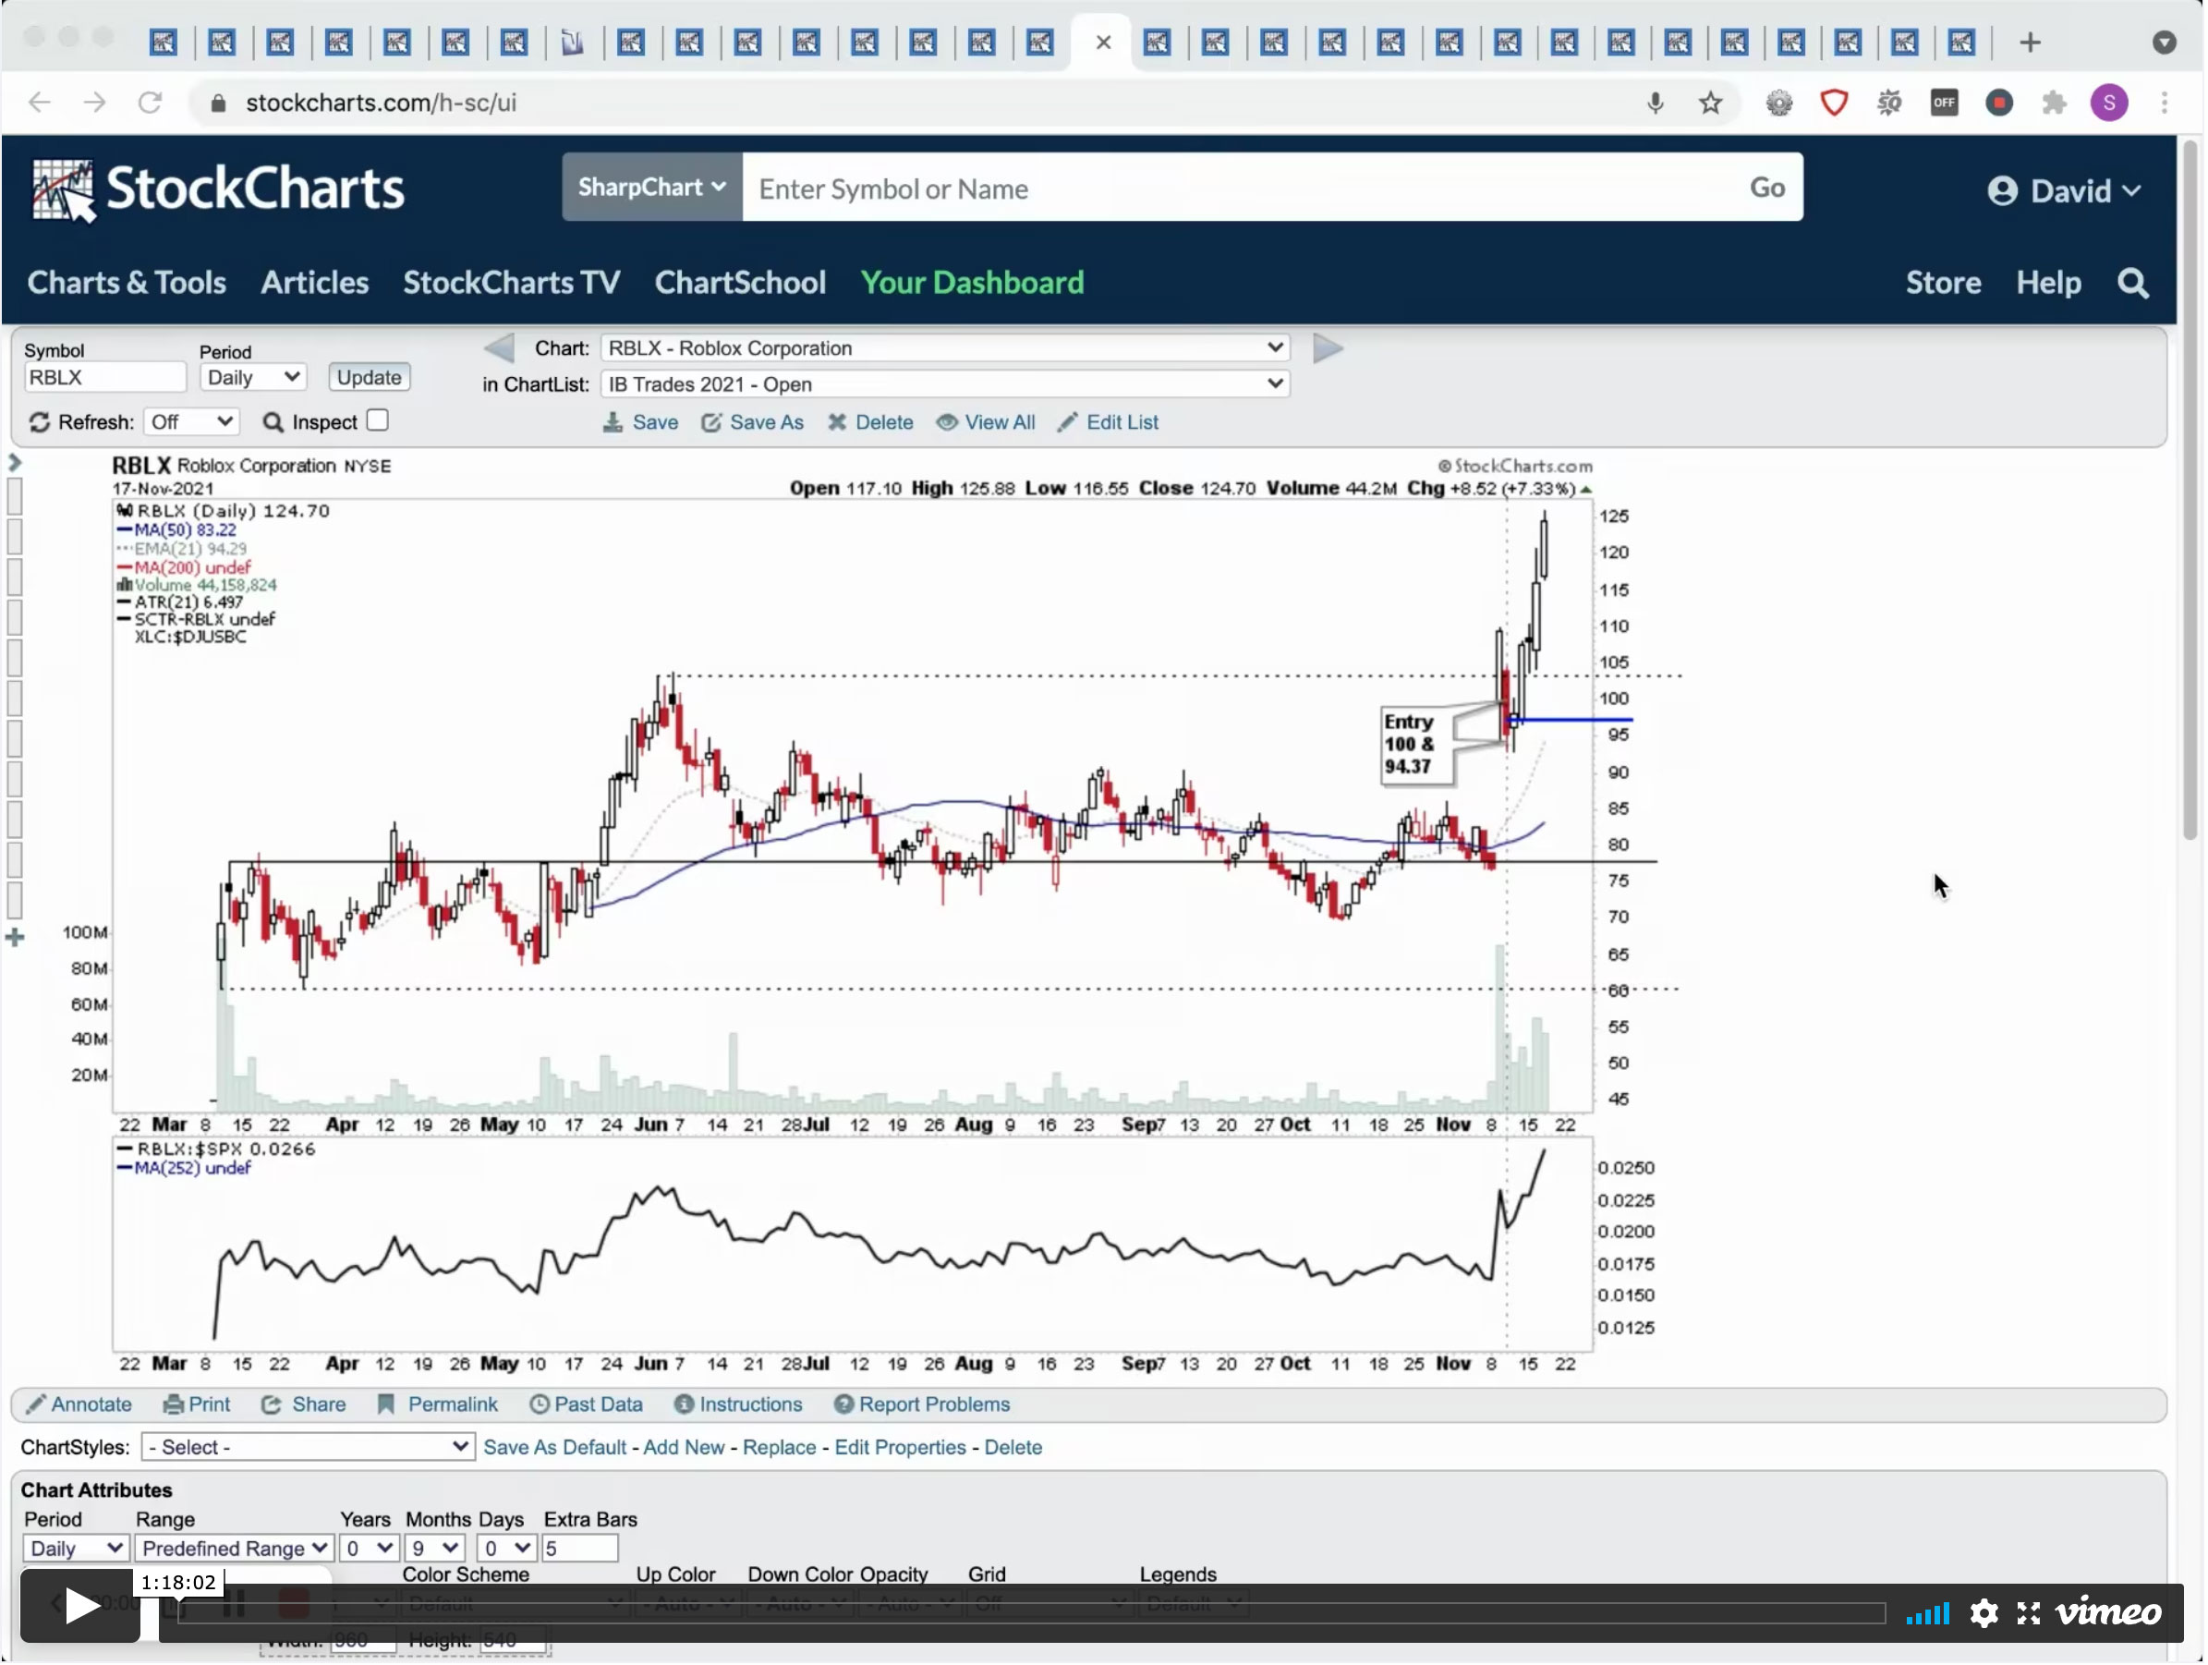Click the StockCharts logo
This screenshot has height=1665, width=2208.
click(x=218, y=189)
